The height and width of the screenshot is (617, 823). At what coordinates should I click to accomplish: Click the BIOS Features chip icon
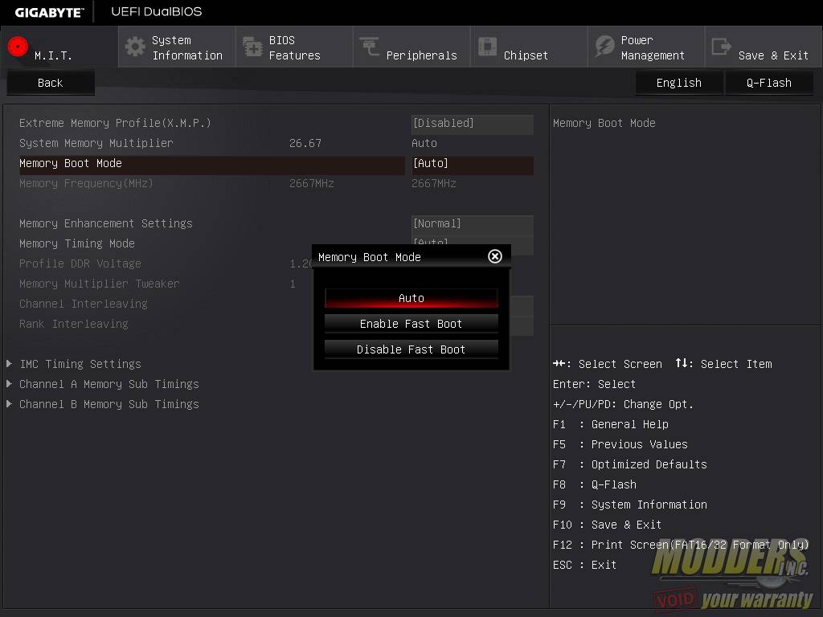click(252, 47)
